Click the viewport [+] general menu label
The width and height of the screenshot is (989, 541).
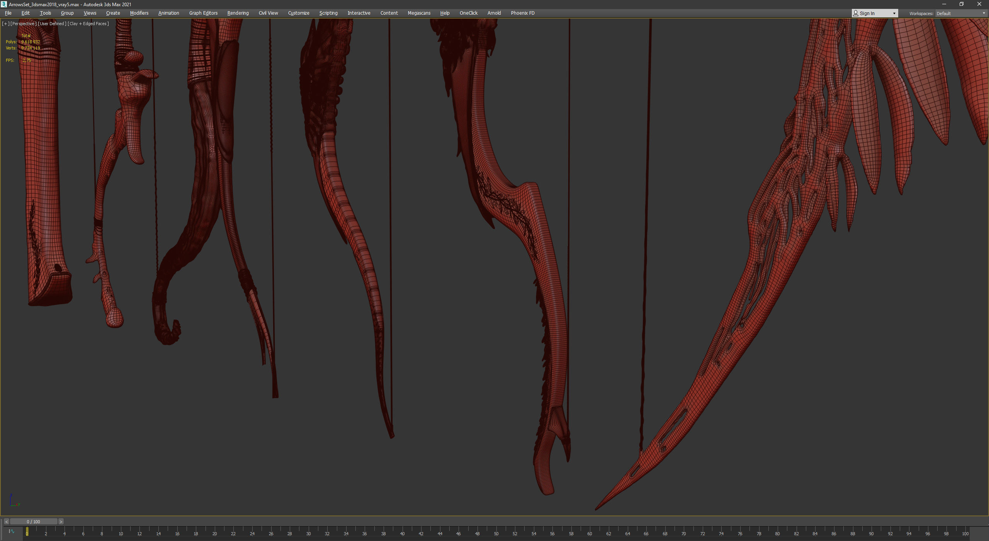tap(5, 24)
